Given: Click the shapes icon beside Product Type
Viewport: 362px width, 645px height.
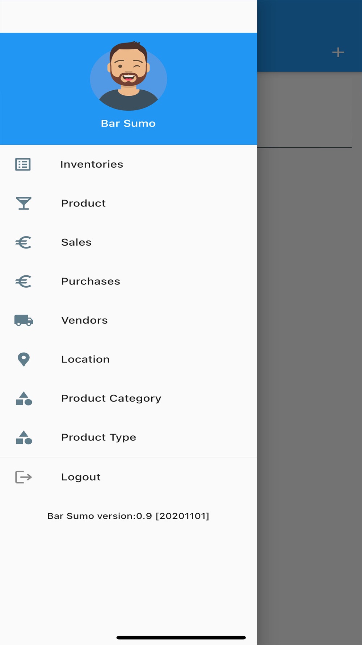Looking at the screenshot, I should pyautogui.click(x=24, y=437).
